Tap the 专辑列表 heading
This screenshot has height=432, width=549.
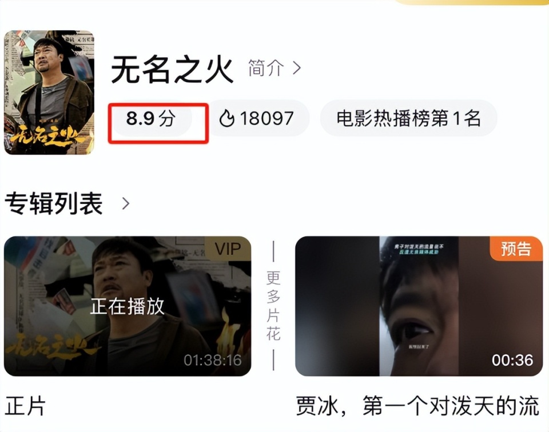coord(54,203)
